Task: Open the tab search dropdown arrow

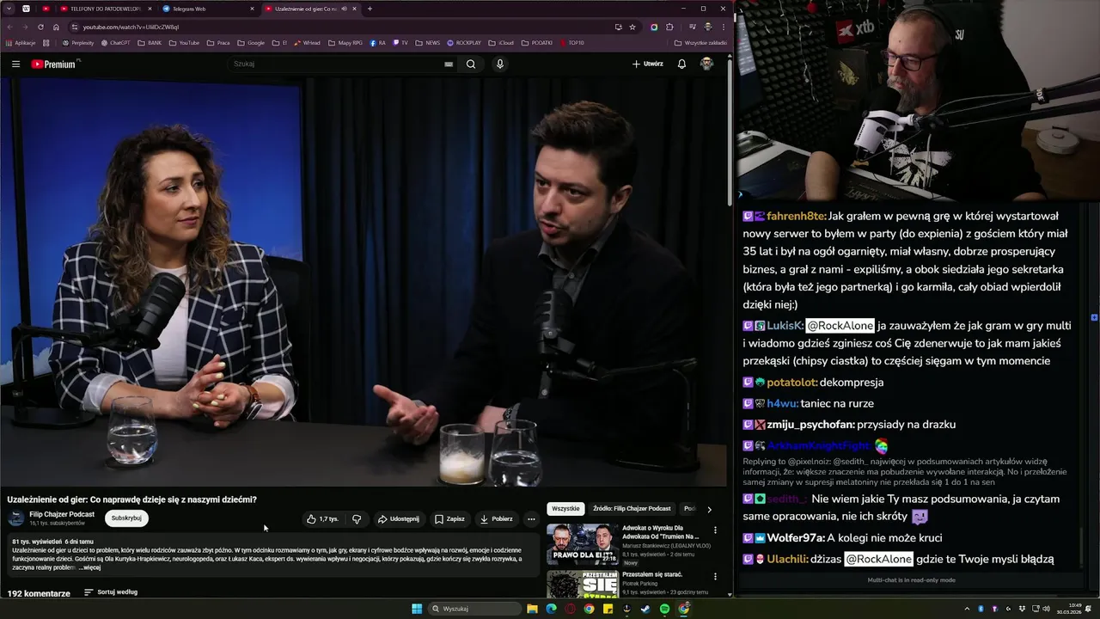Action: coord(7,9)
